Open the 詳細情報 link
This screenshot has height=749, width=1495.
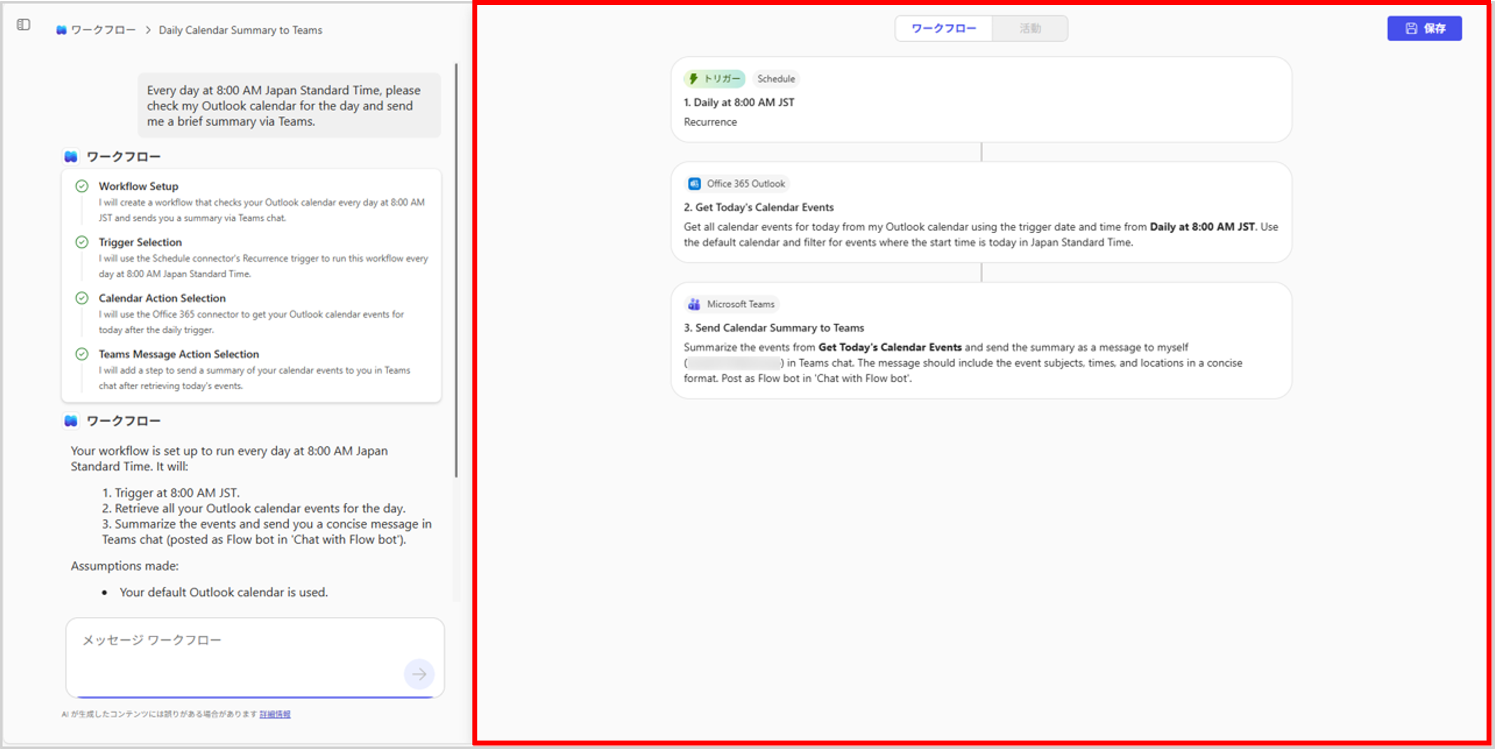click(274, 714)
